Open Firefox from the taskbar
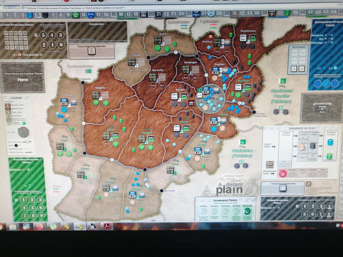This screenshot has height=257, width=343. [40, 226]
